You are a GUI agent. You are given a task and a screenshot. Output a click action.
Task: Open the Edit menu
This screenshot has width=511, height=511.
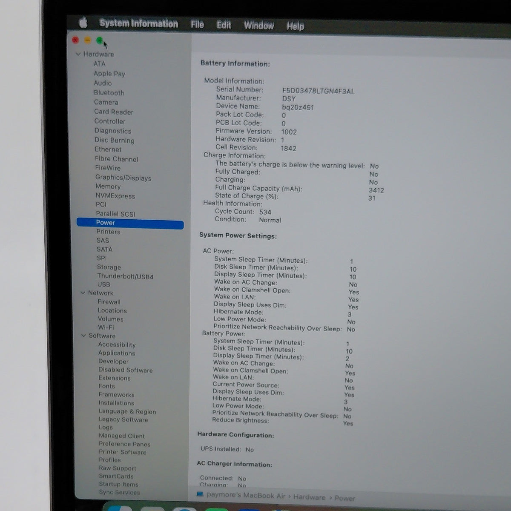[x=224, y=25]
